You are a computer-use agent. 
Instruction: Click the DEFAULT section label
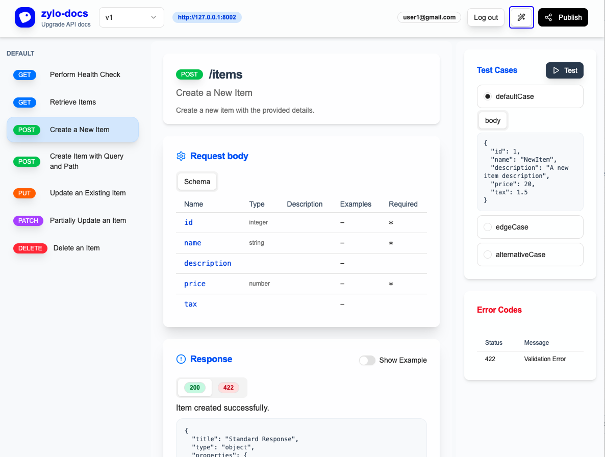20,53
